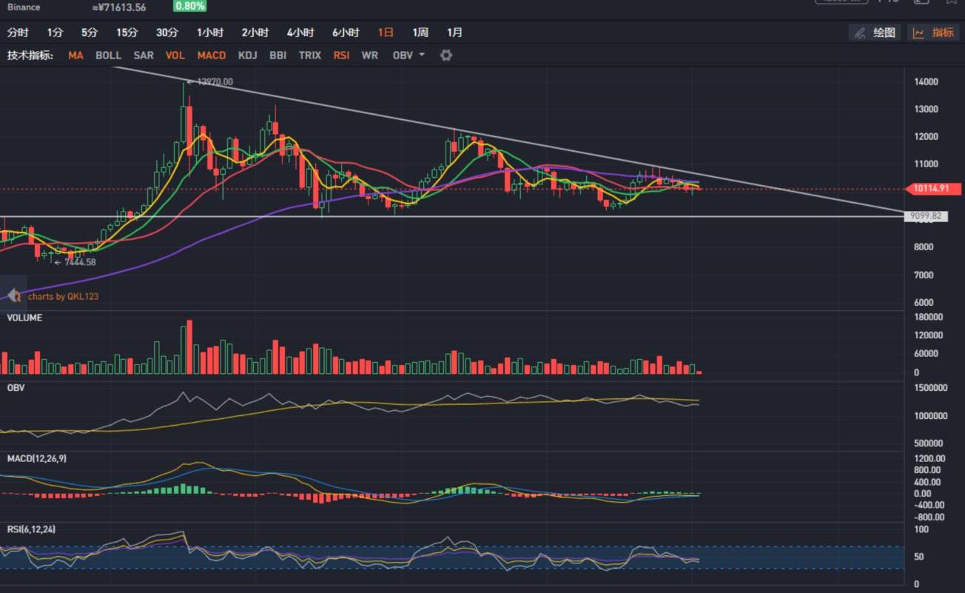Viewport: 965px width, 593px height.
Task: Click the 指标 indicators button
Action: pyautogui.click(x=942, y=33)
